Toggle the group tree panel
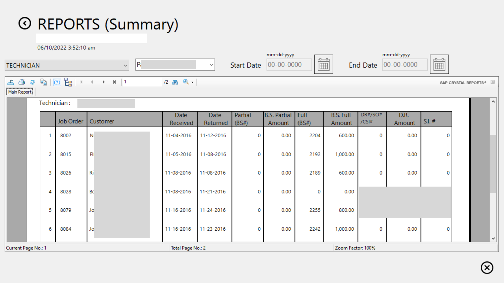The height and width of the screenshot is (283, 504). [68, 82]
